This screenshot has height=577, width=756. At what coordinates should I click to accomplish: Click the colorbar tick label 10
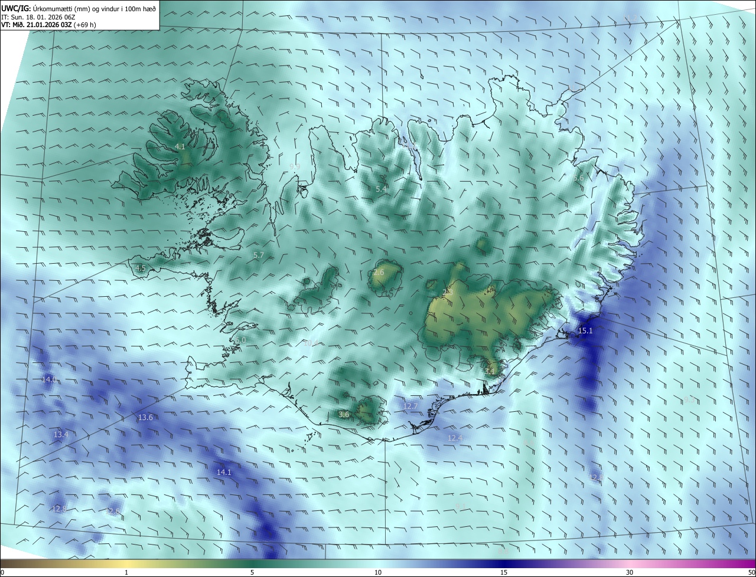378,572
